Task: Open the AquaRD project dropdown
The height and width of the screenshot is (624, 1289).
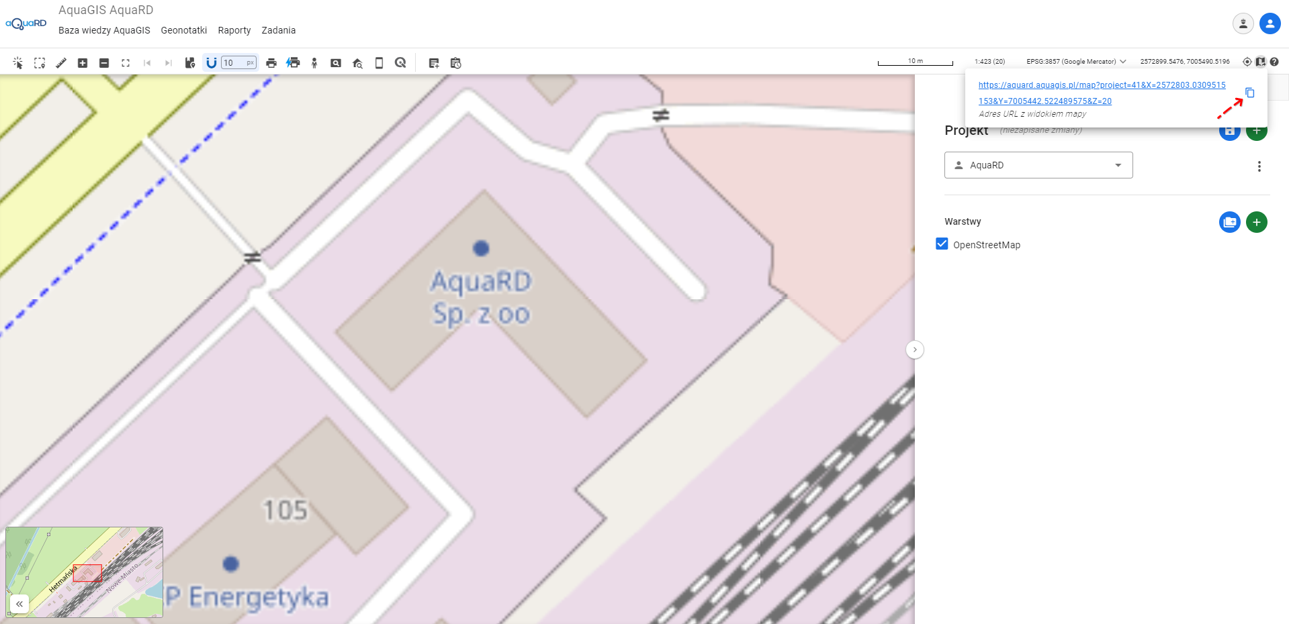Action: pos(1038,165)
